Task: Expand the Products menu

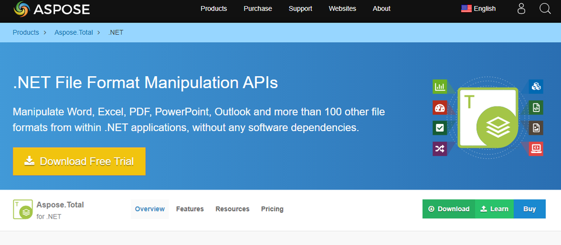Action: [214, 8]
